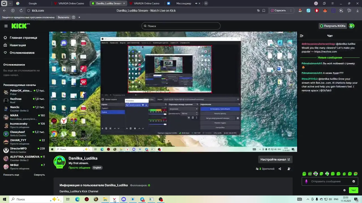Open the red hand ad-blocker extension

pyautogui.click(x=317, y=10)
